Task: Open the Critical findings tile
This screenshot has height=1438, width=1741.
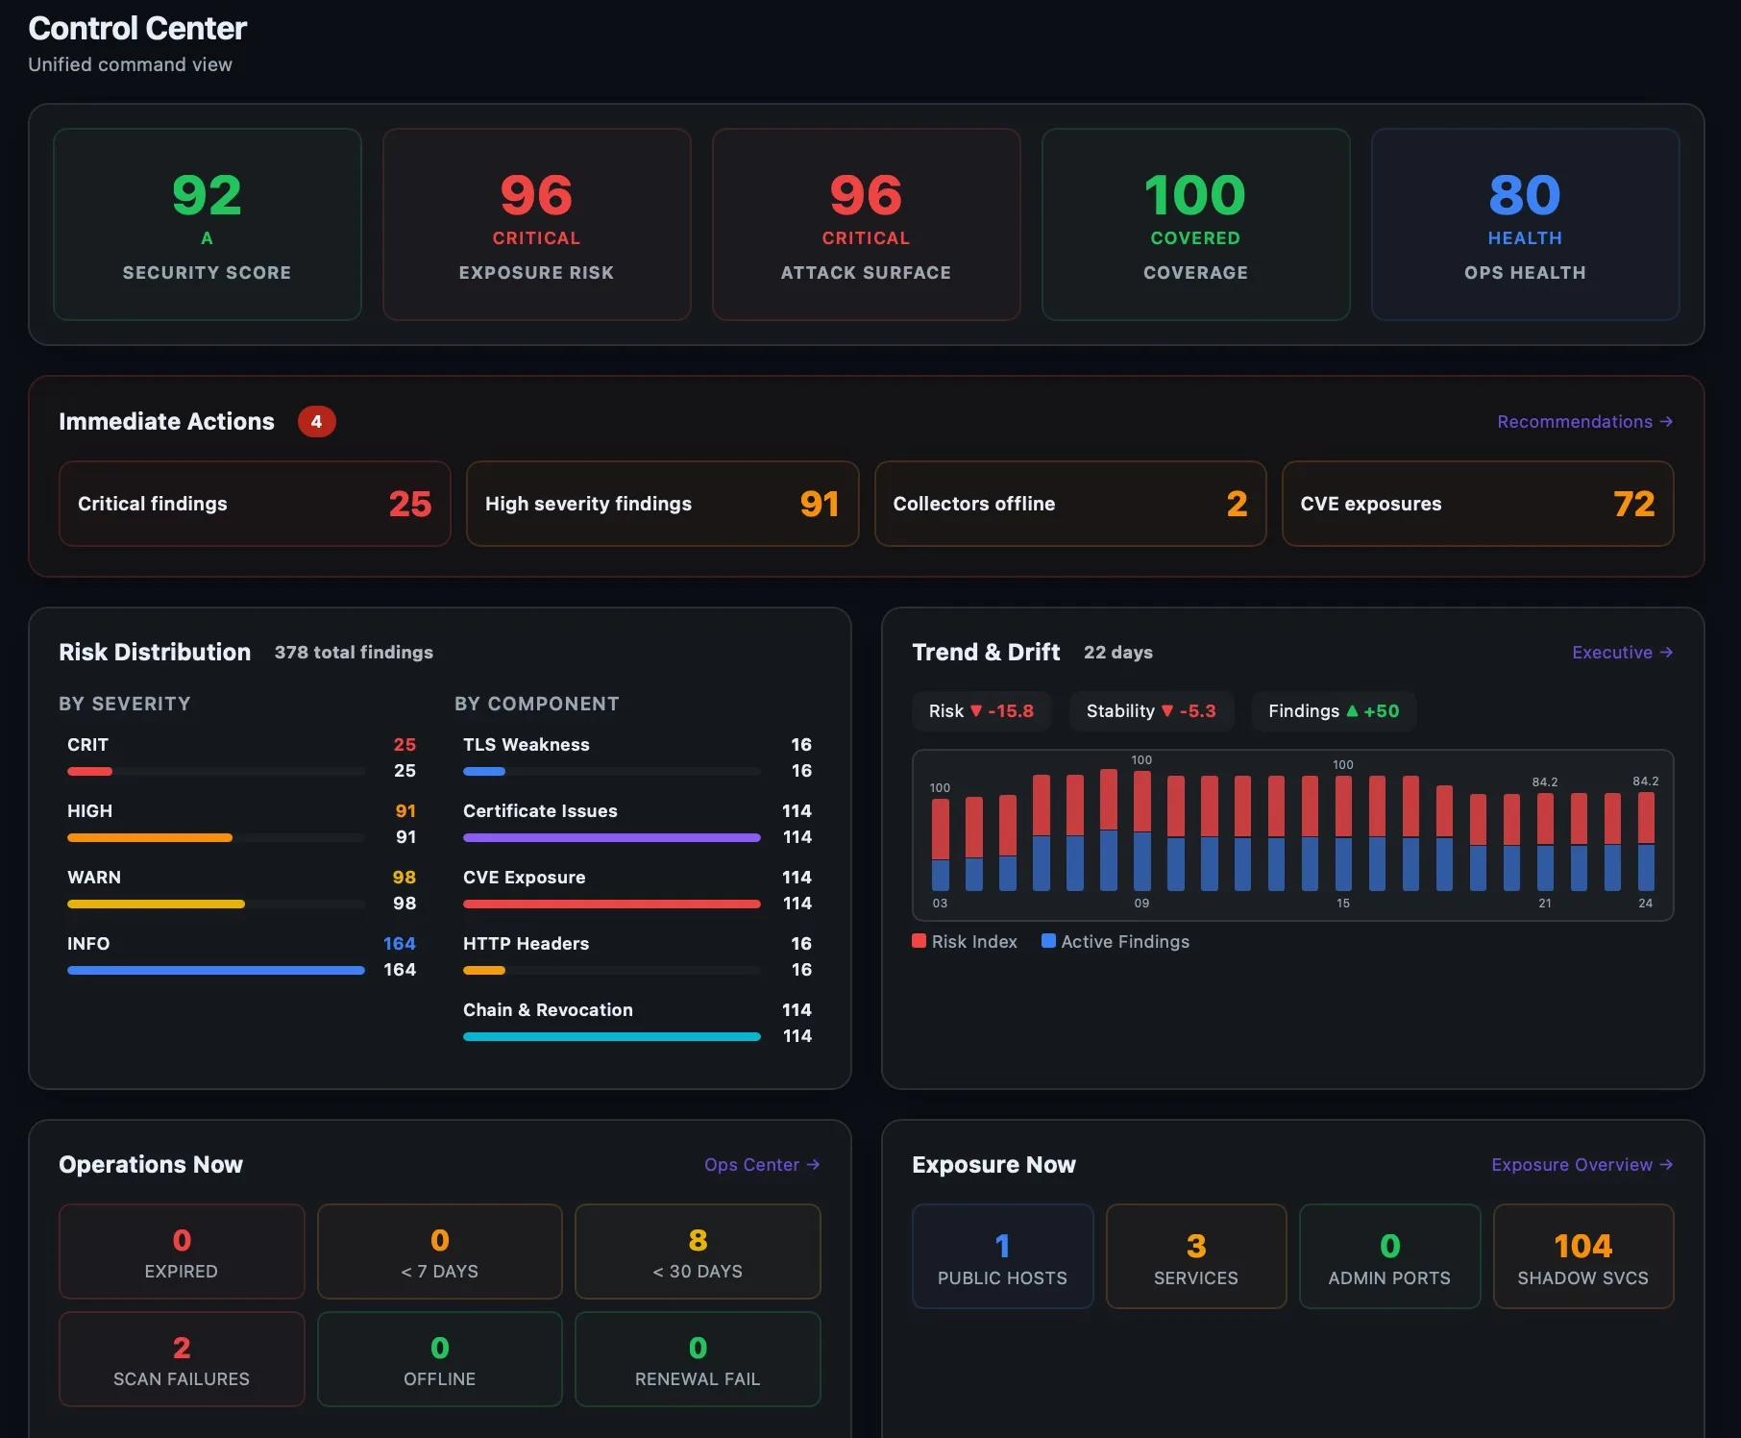Action: [x=255, y=504]
